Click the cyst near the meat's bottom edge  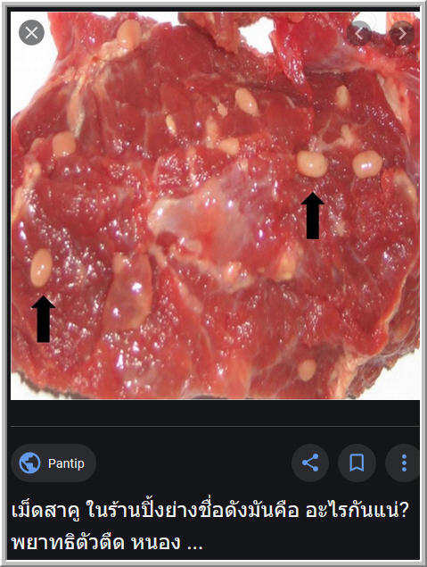point(308,370)
